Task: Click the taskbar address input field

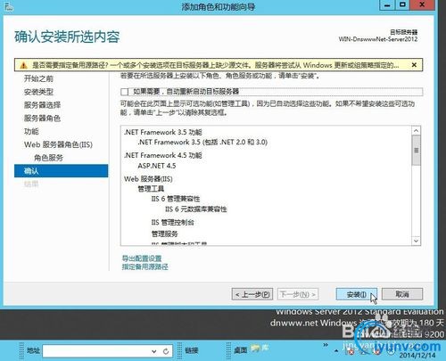Action: (x=96, y=351)
